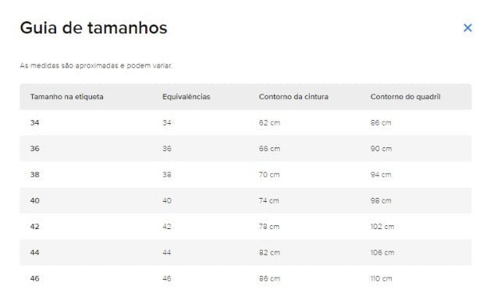The height and width of the screenshot is (307, 501).
Task: Click the 110 cm hip value
Action: (381, 279)
